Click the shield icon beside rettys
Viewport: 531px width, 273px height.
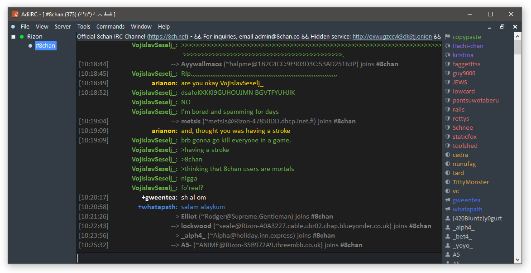point(448,119)
